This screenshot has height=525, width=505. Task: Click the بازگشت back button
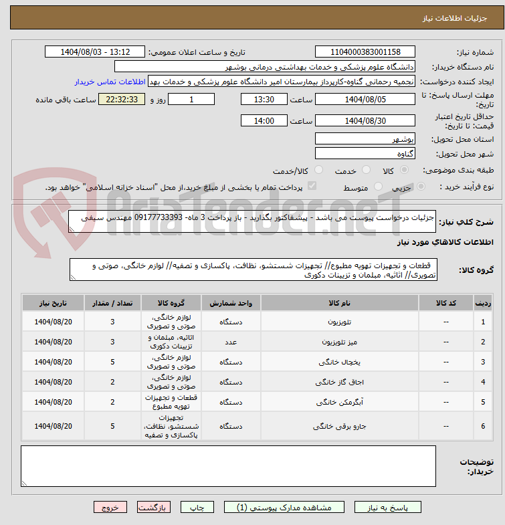[x=154, y=508]
